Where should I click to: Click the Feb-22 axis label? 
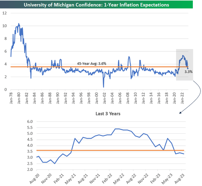107,179
